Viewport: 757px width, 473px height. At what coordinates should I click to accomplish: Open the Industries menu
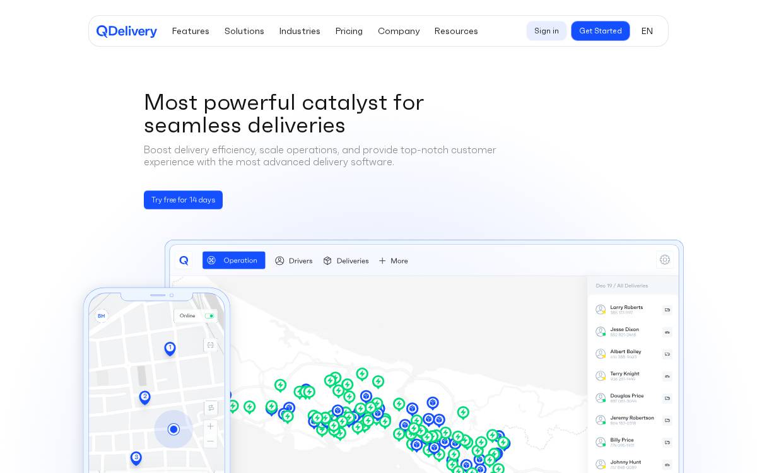[300, 31]
